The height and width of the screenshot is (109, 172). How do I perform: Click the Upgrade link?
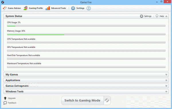click(12, 98)
